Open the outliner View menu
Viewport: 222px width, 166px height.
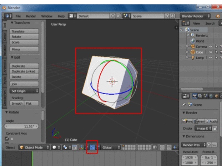coord(197,23)
